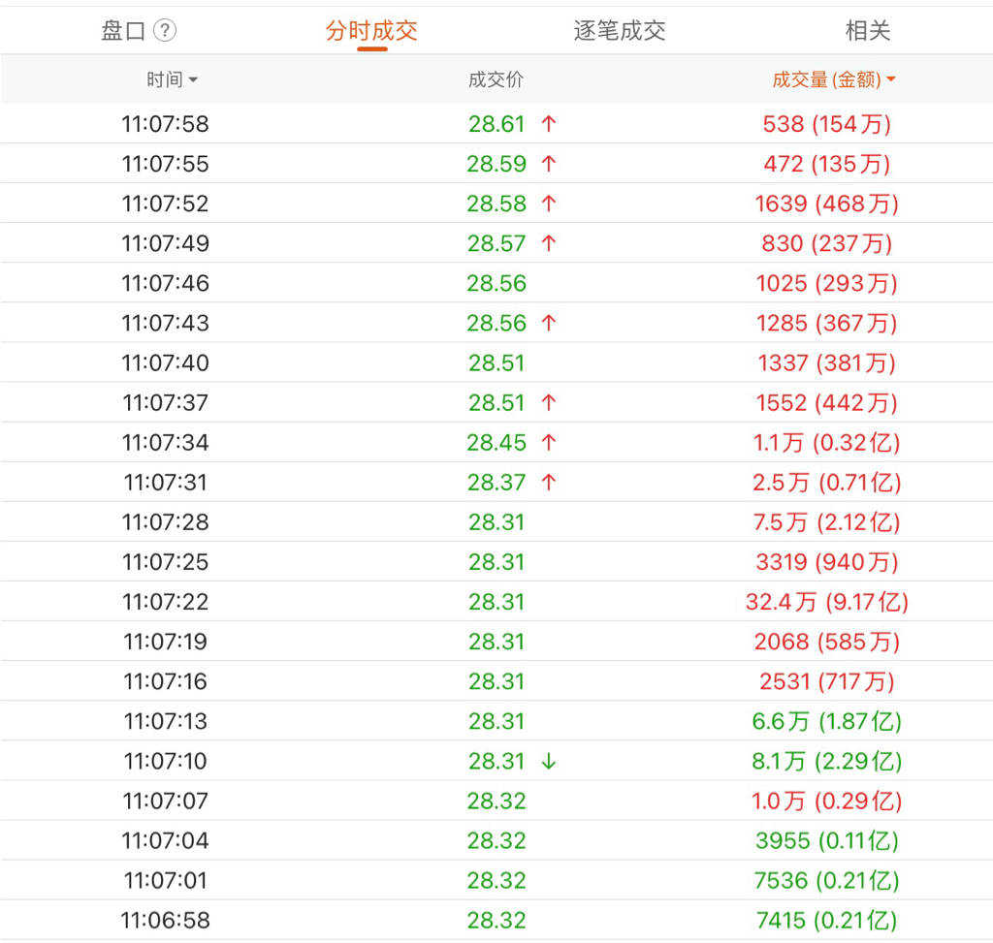Expand the 成交量 (金额) dropdown arrow

pyautogui.click(x=891, y=79)
